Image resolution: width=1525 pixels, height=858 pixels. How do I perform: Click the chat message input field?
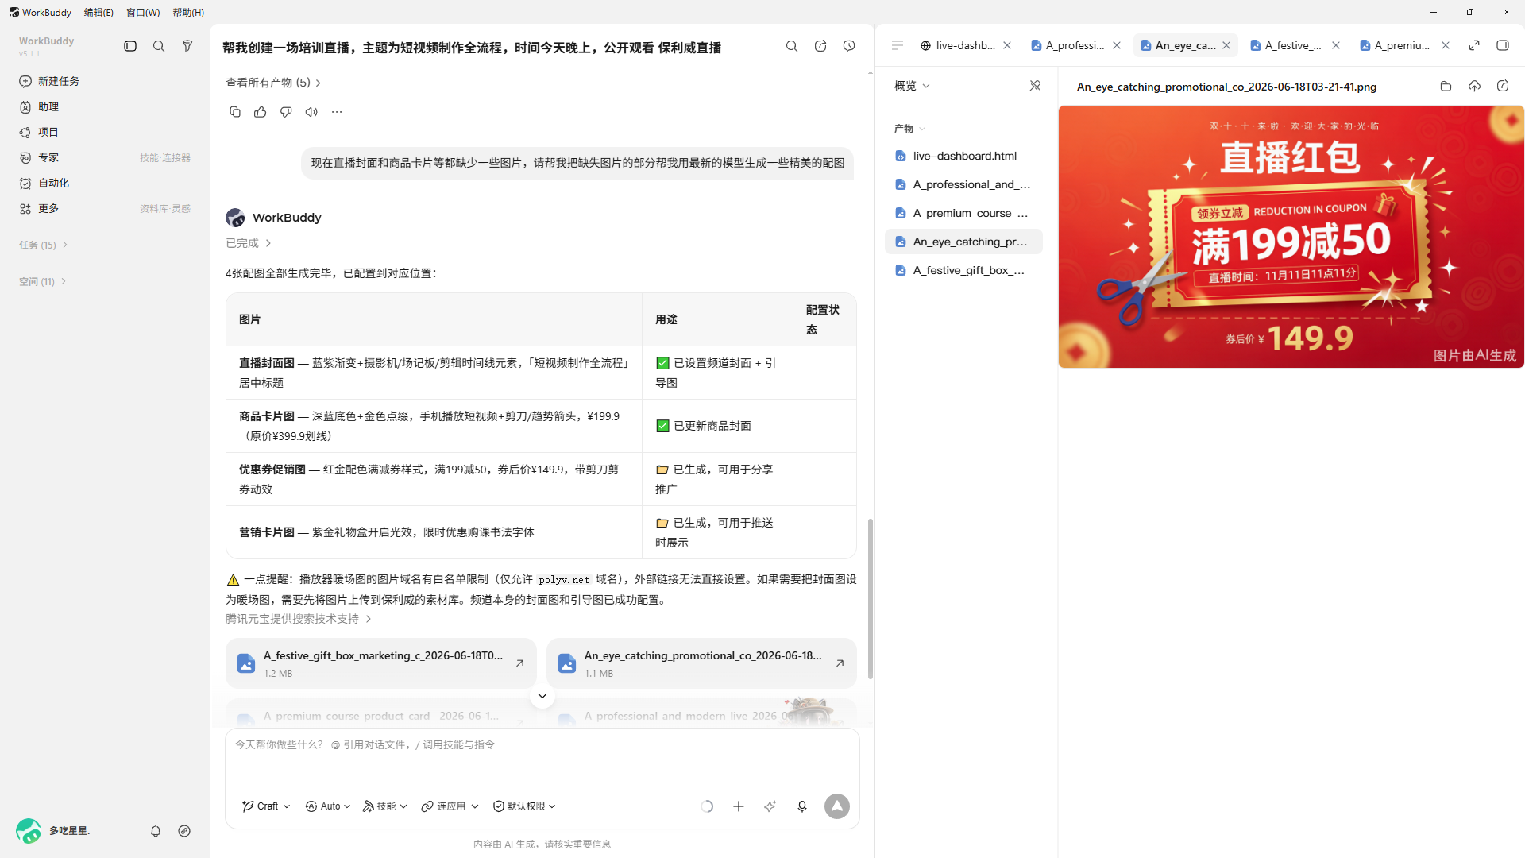(x=542, y=759)
